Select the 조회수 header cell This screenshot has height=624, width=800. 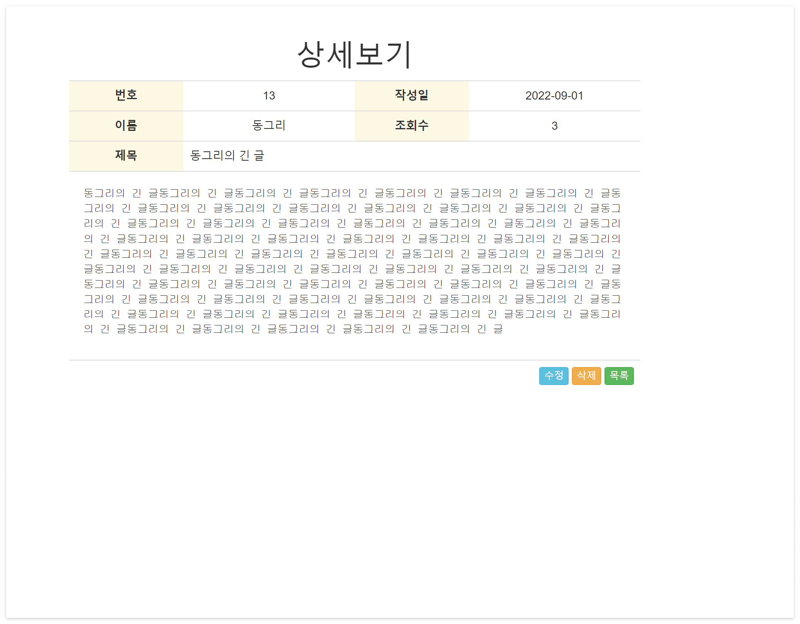[411, 126]
